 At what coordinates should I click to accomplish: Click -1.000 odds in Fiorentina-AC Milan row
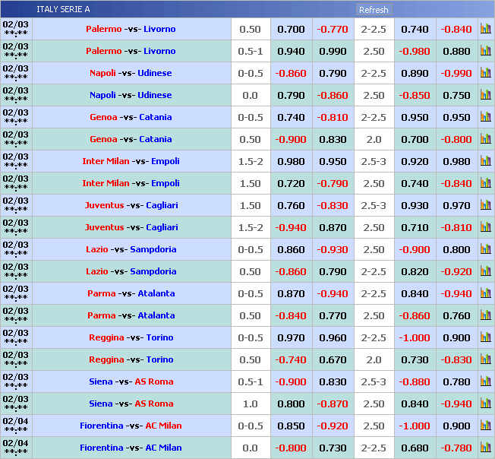pos(415,426)
